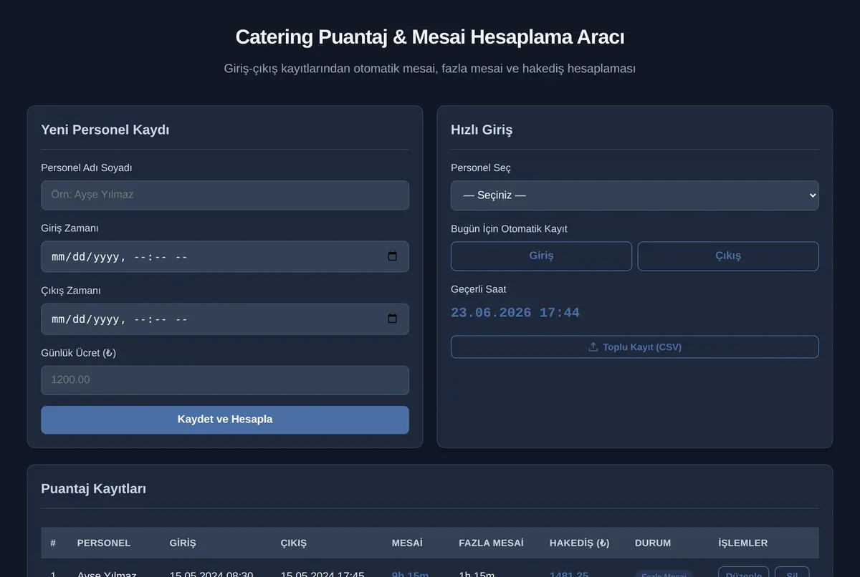The height and width of the screenshot is (577, 860).
Task: Open calendar picker icon in Giriş Zamanı field
Action: coord(392,256)
